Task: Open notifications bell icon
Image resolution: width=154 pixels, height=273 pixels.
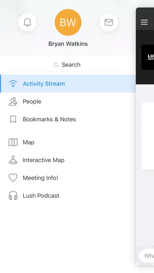Action: coord(27,22)
